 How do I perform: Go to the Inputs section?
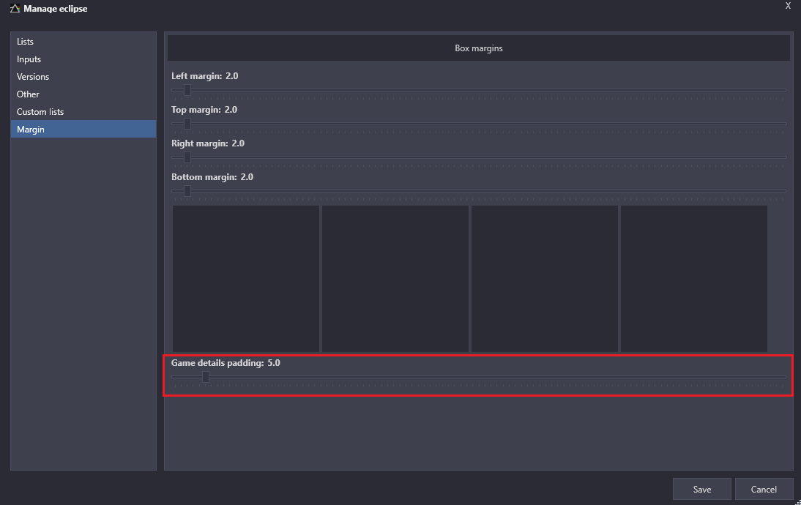[29, 59]
